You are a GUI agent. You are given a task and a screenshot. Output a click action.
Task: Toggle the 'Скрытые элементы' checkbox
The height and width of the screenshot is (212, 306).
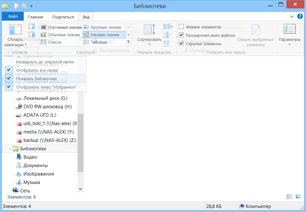coord(181,44)
